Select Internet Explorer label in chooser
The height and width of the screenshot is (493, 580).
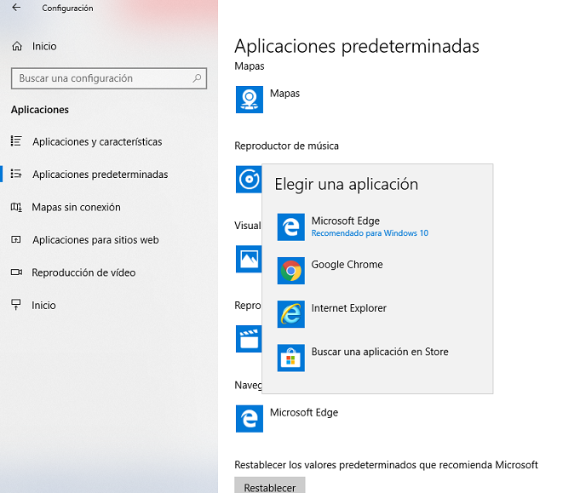coord(349,308)
